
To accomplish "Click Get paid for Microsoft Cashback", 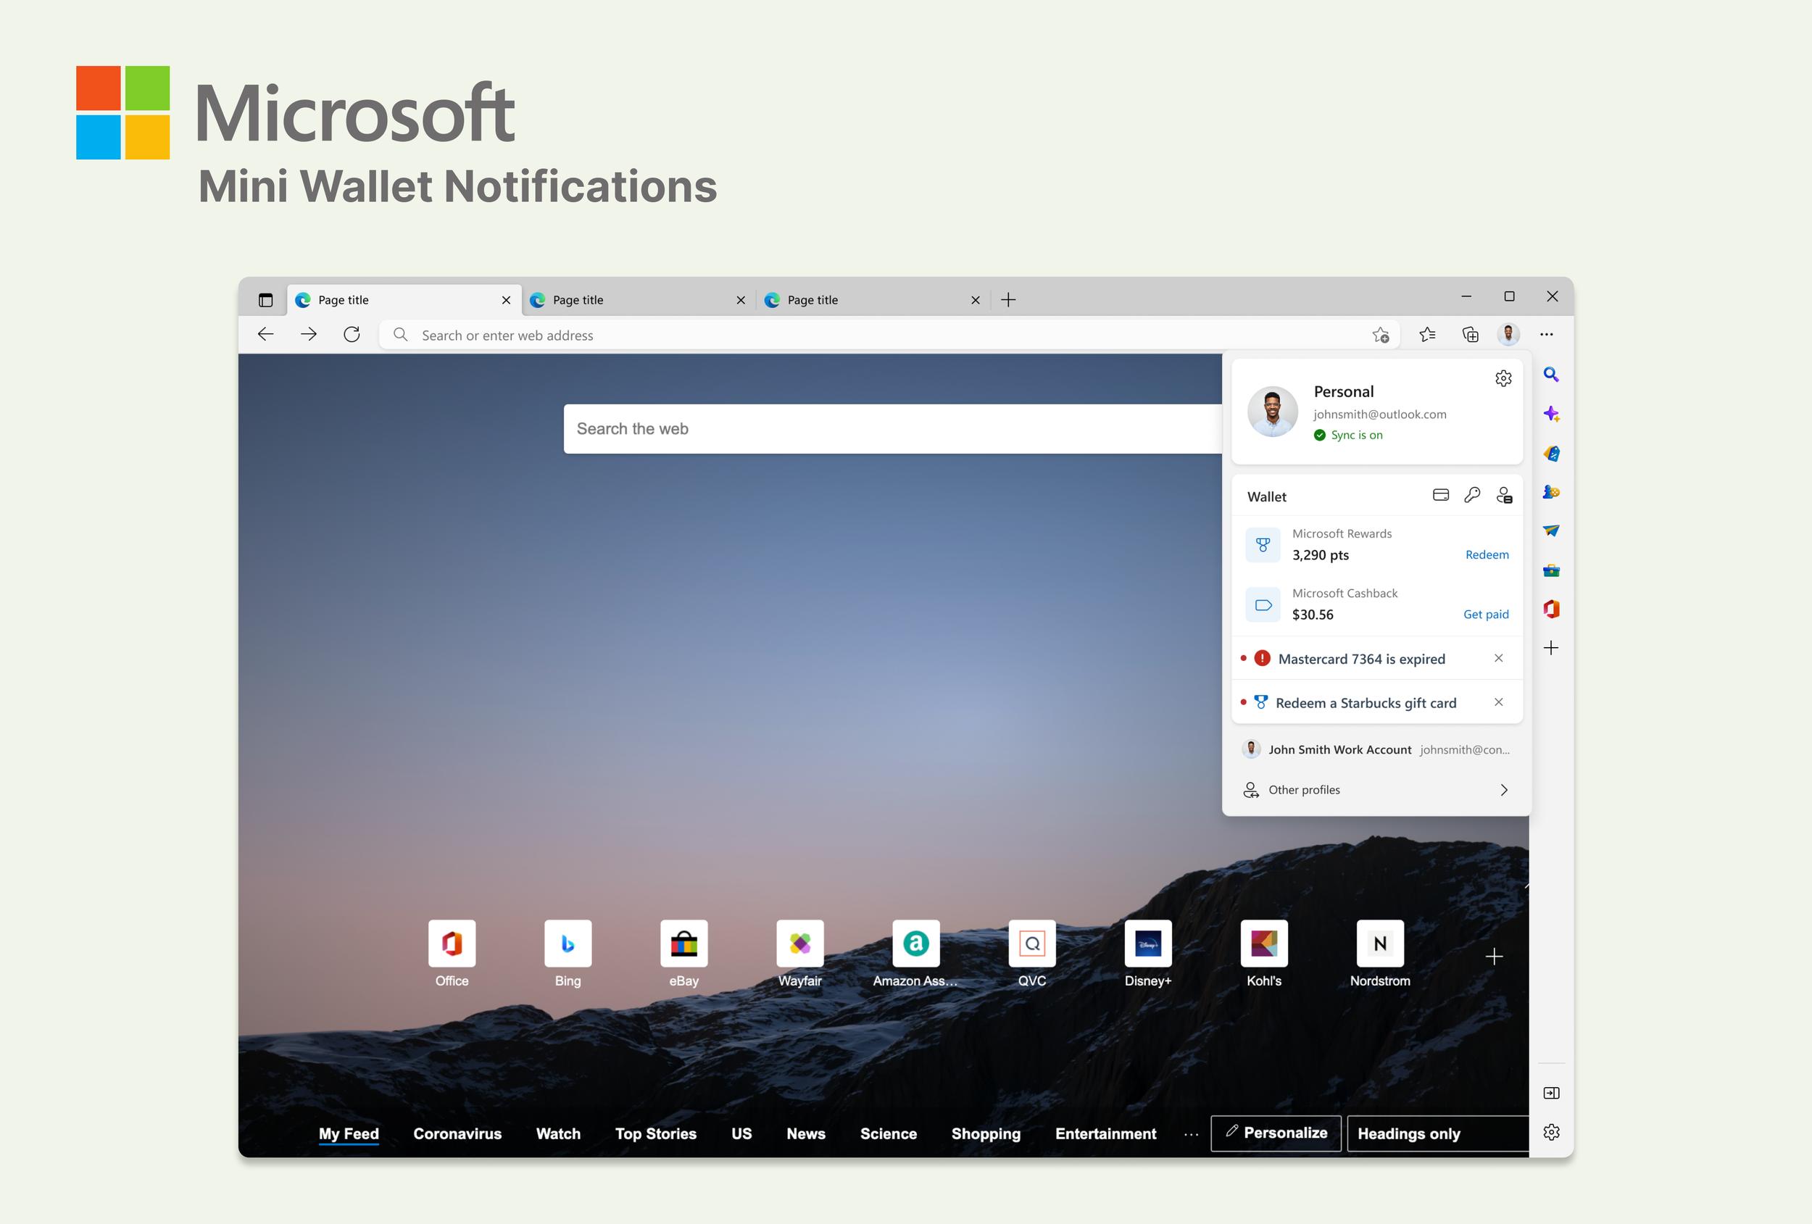I will pos(1485,615).
